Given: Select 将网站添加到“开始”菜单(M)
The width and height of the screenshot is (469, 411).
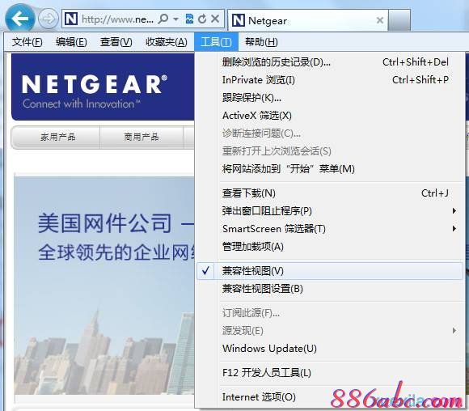Looking at the screenshot, I should tap(330, 169).
